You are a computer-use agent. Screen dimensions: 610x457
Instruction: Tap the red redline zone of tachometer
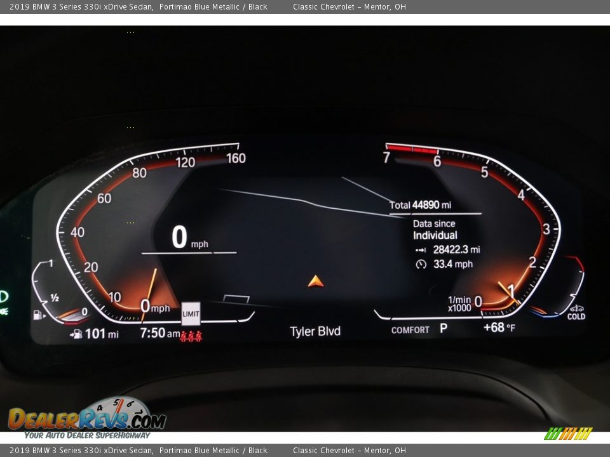click(x=412, y=149)
